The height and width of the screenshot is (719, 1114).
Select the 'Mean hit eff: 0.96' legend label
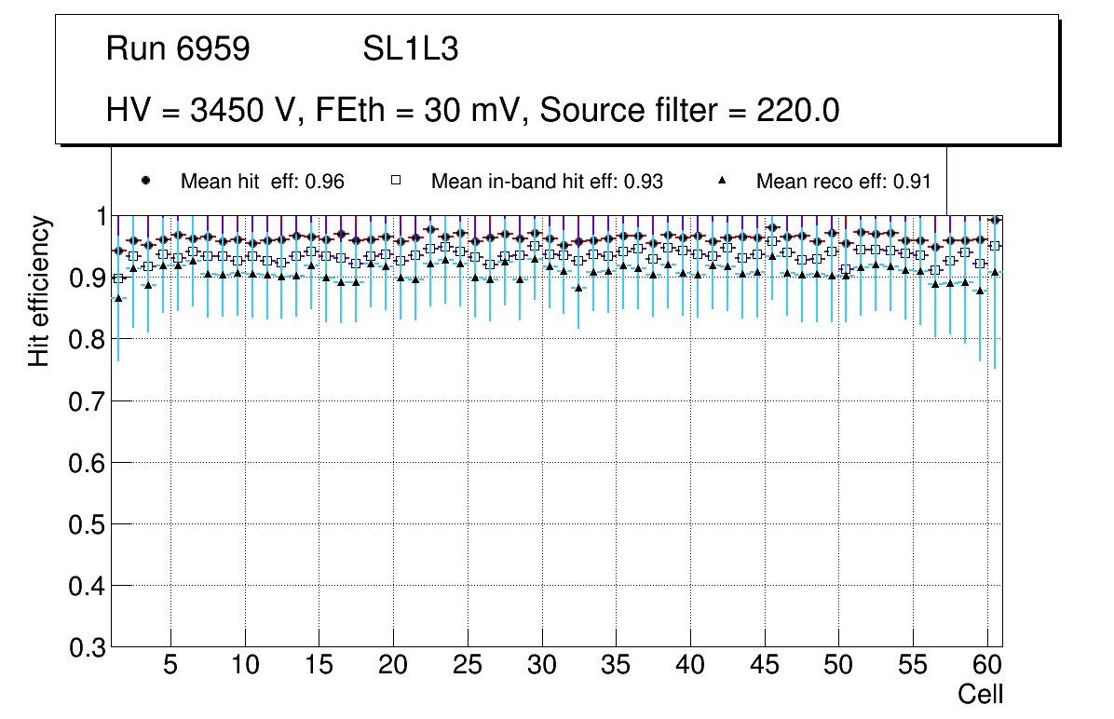click(263, 182)
